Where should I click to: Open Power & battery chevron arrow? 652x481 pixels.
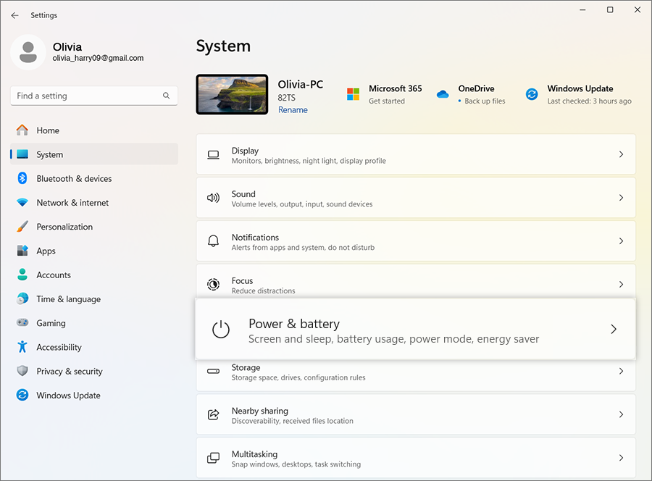tap(613, 330)
